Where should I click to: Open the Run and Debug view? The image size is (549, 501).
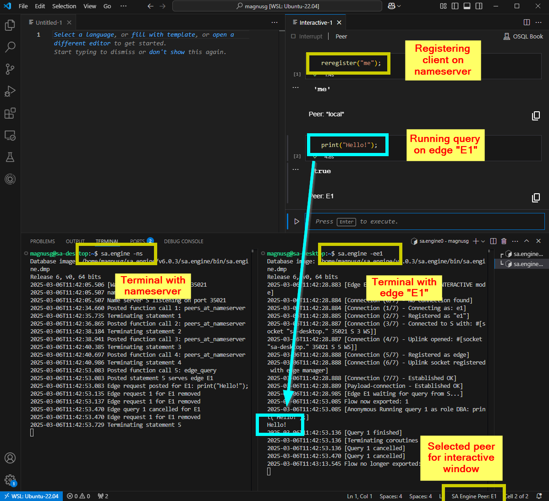point(10,91)
